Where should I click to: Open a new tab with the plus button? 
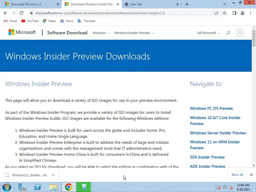(x=187, y=4)
